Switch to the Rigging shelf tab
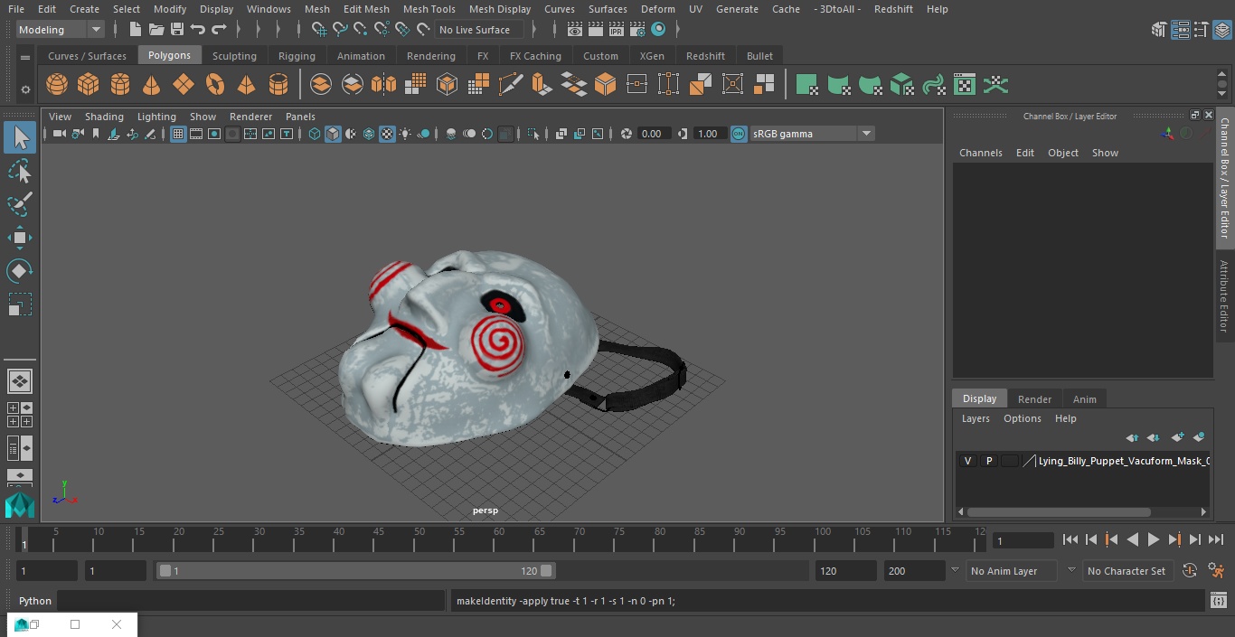The image size is (1235, 637). click(x=297, y=56)
